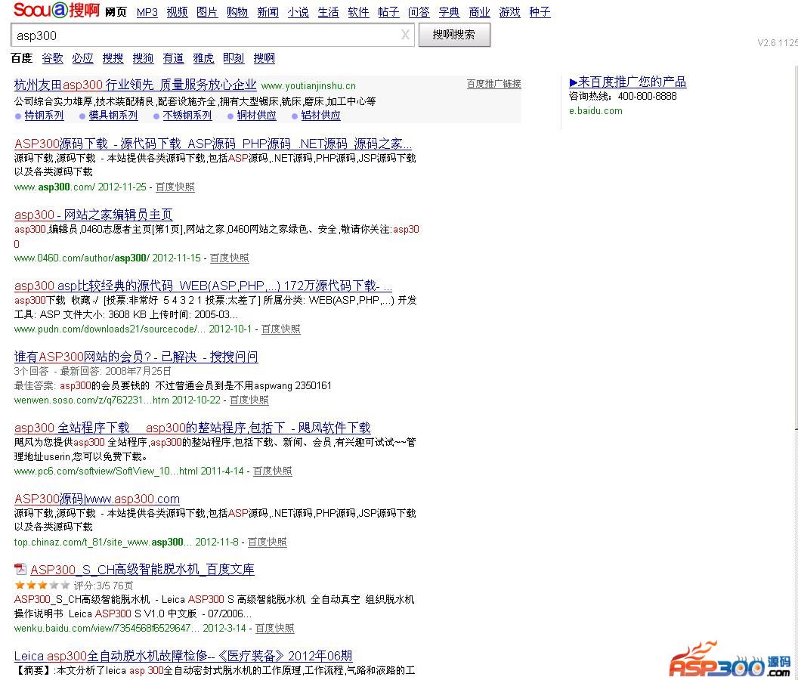Viewport: 798px width, 680px height.
Task: Open the 字典 category
Action: 449,12
